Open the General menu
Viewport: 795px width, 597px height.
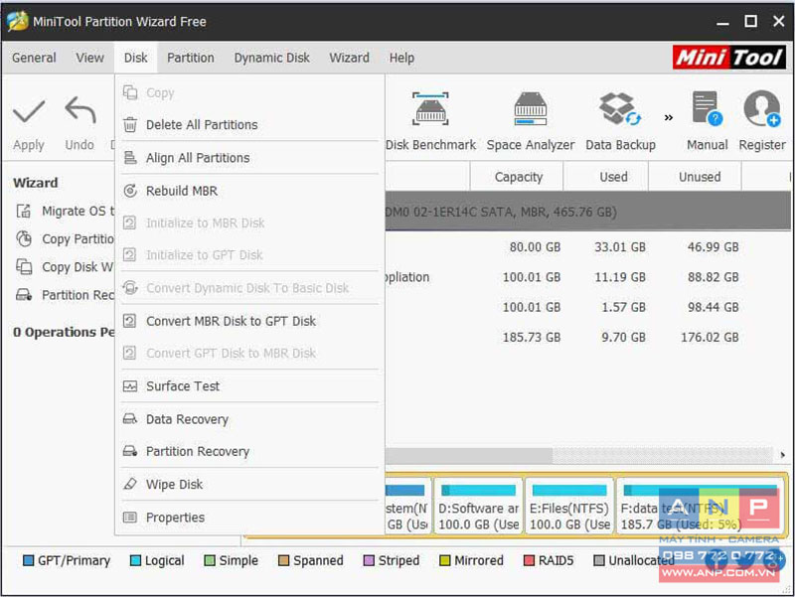(34, 58)
